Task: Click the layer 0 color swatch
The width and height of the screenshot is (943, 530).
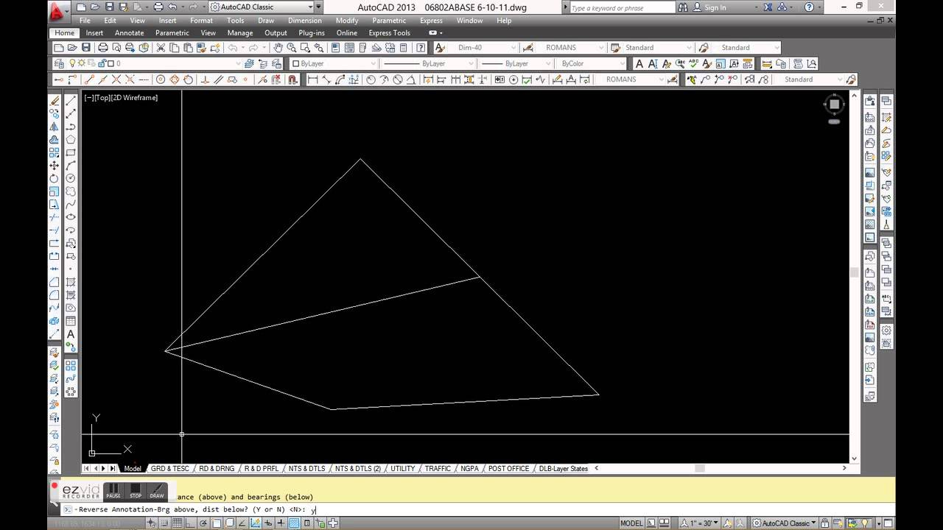Action: [x=111, y=64]
